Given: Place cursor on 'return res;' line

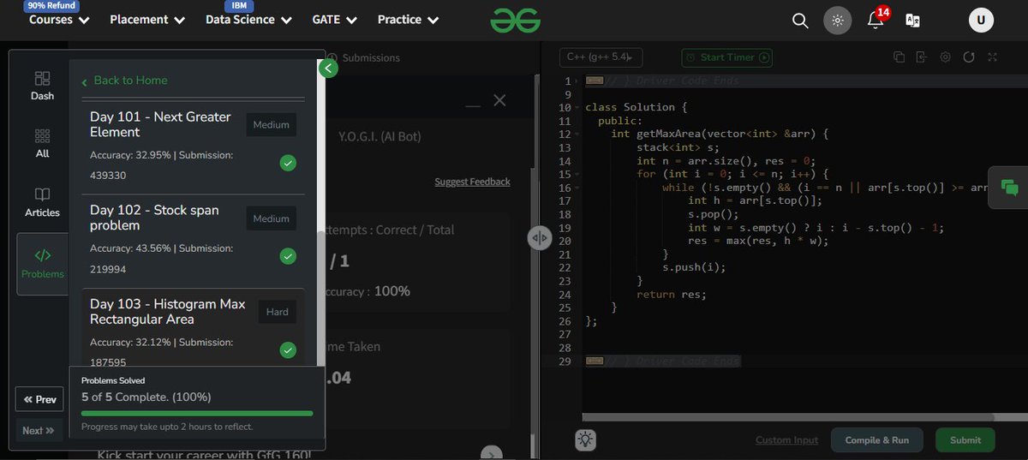Looking at the screenshot, I should (672, 295).
